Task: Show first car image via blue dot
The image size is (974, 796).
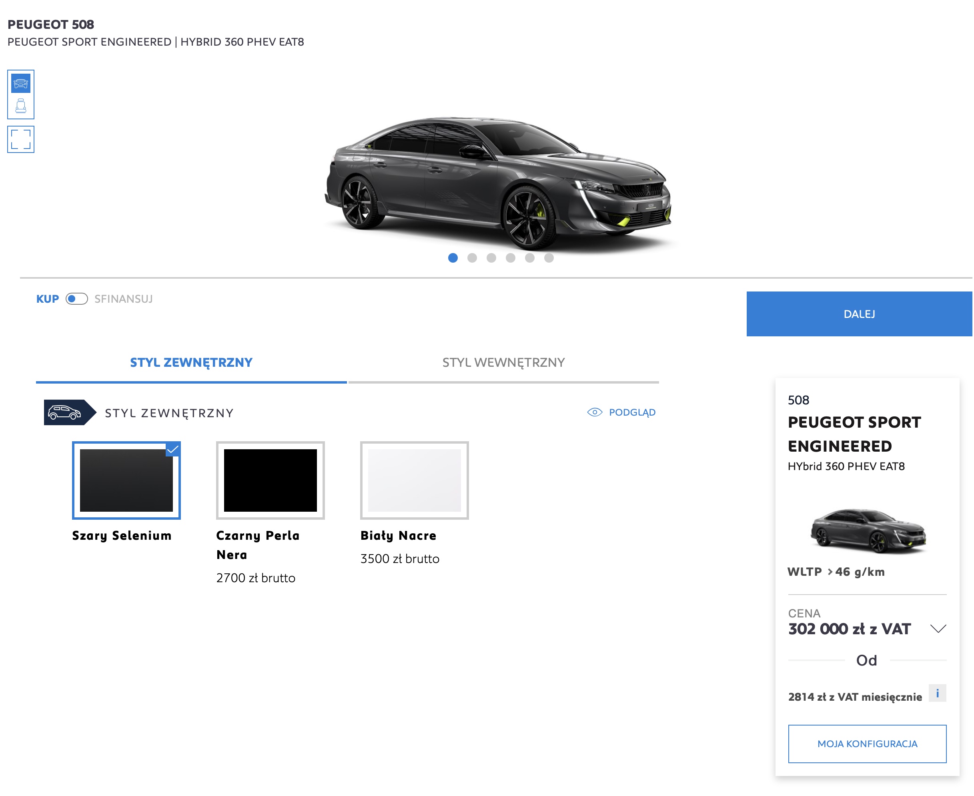Action: coord(453,258)
